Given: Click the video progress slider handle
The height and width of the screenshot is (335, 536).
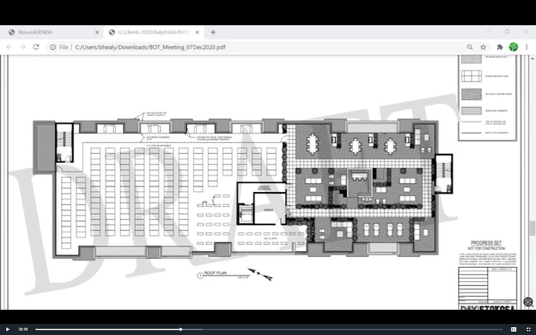Looking at the screenshot, I should pos(180,330).
